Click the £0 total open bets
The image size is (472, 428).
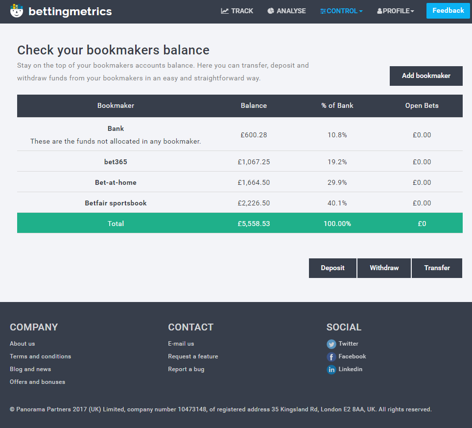coord(422,224)
